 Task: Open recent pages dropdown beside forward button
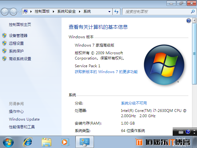tap(19, 12)
